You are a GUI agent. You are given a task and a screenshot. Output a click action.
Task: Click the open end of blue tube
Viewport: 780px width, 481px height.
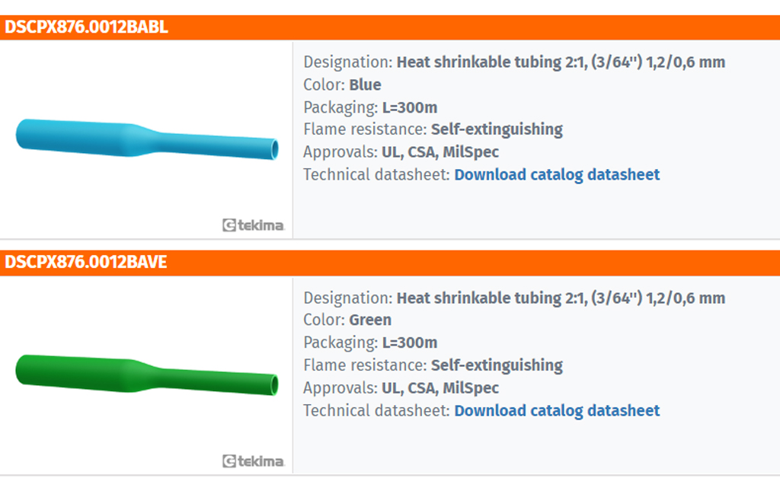(274, 149)
